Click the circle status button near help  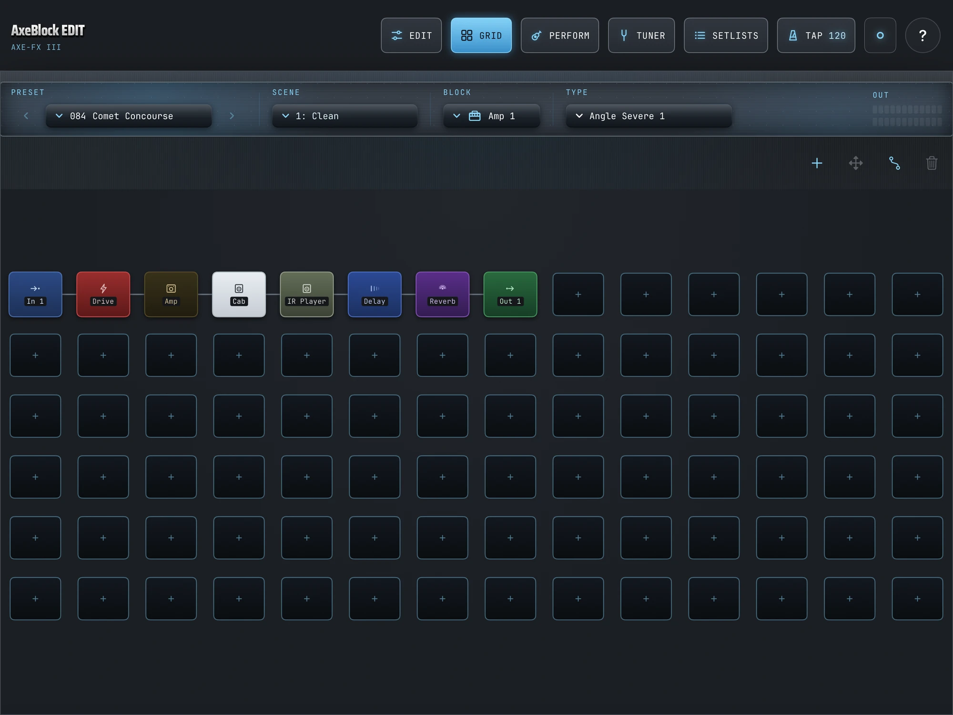point(880,35)
